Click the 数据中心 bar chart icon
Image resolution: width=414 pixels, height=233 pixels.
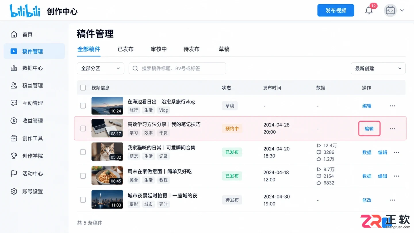(x=14, y=68)
